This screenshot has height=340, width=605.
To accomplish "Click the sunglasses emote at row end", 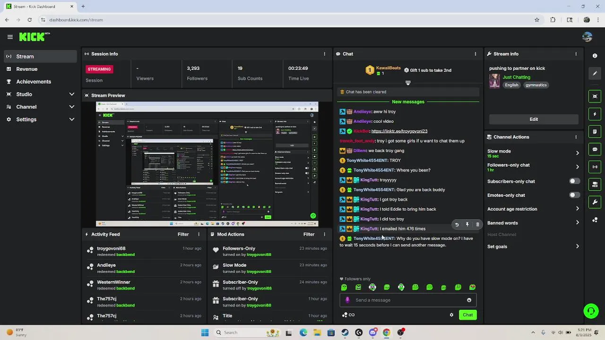I will [472, 287].
